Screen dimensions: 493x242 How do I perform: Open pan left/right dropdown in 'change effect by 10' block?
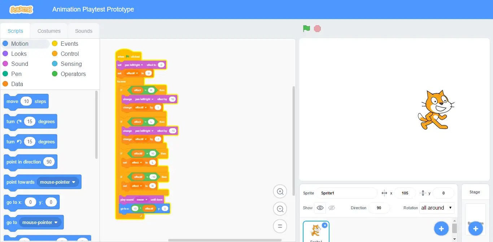pyautogui.click(x=144, y=99)
